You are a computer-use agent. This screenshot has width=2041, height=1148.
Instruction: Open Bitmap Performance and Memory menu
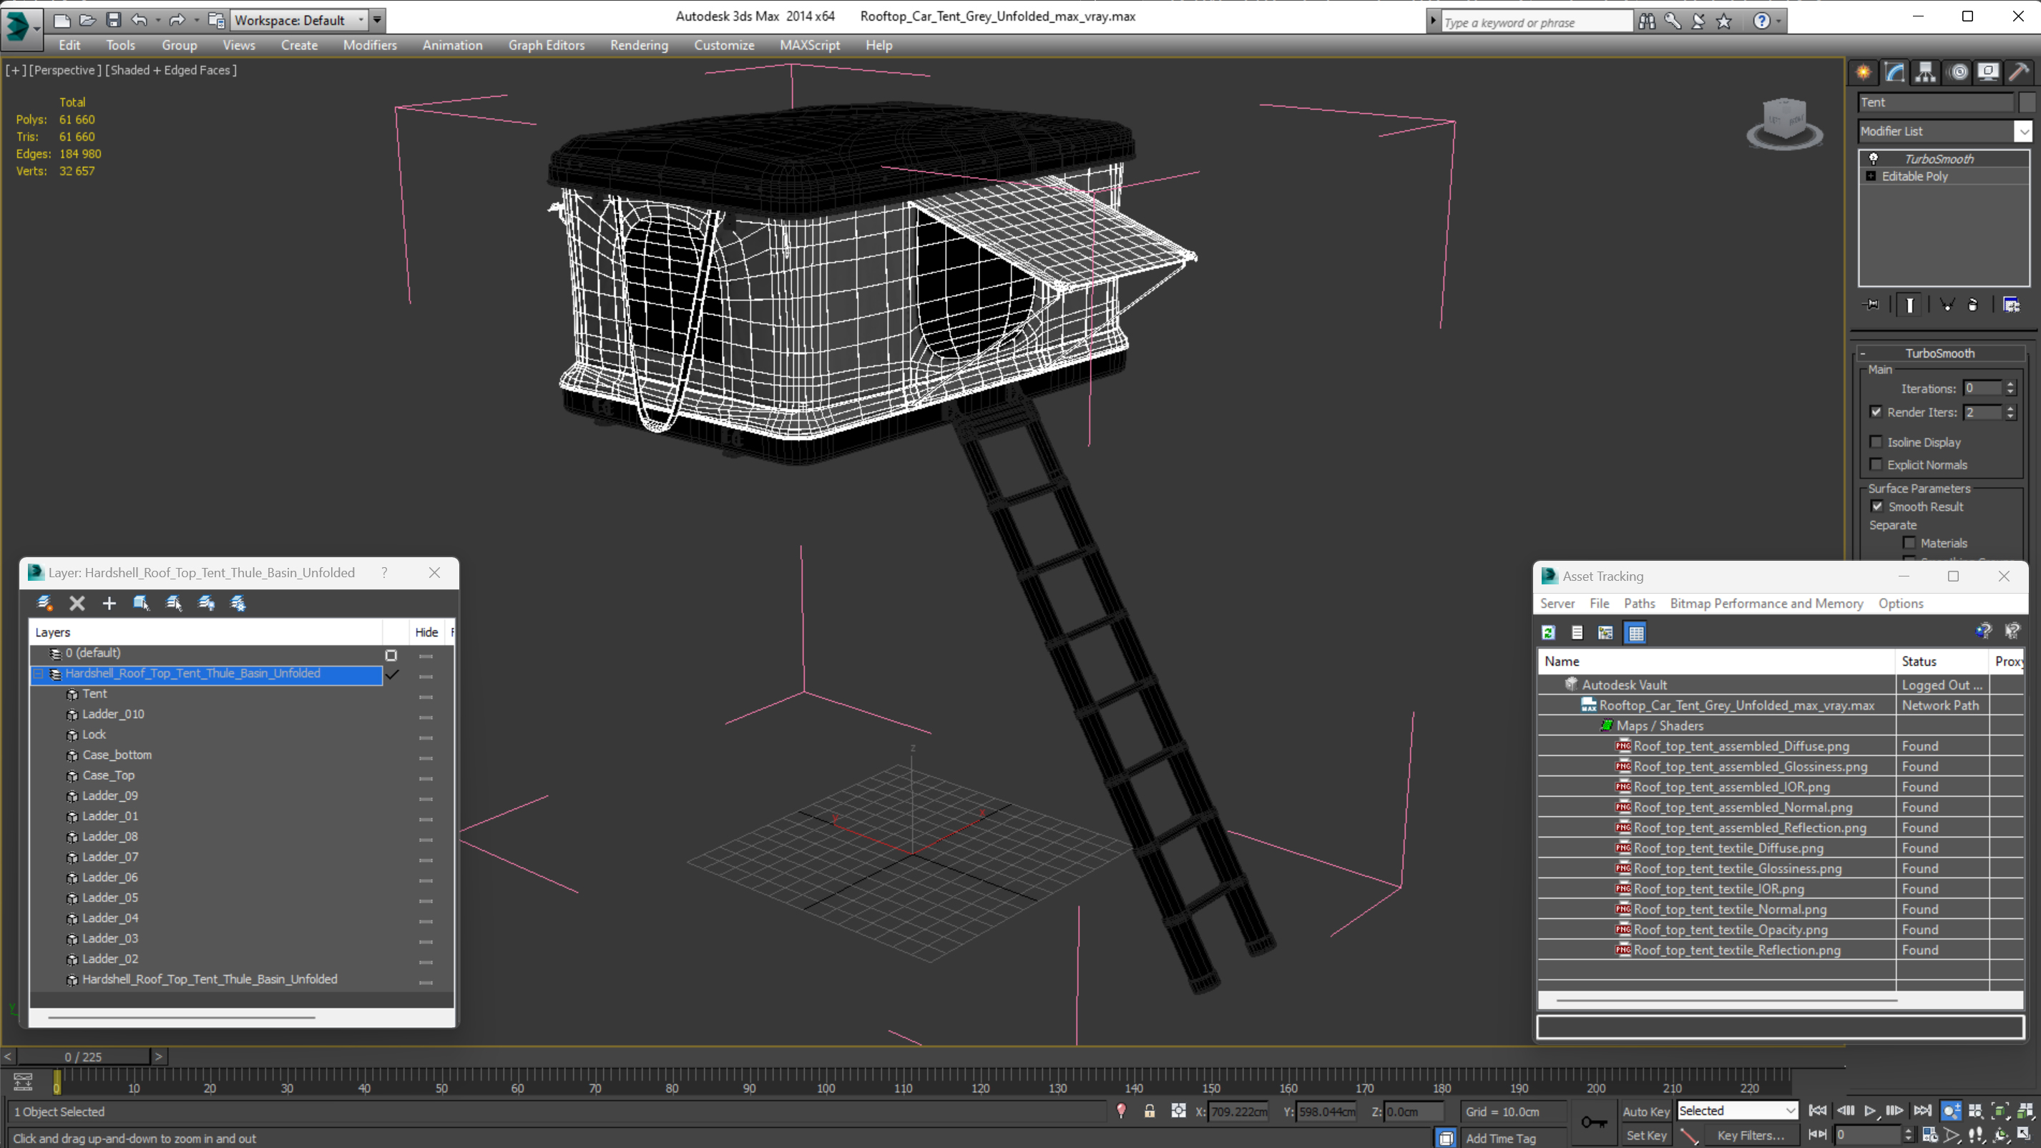(1766, 603)
